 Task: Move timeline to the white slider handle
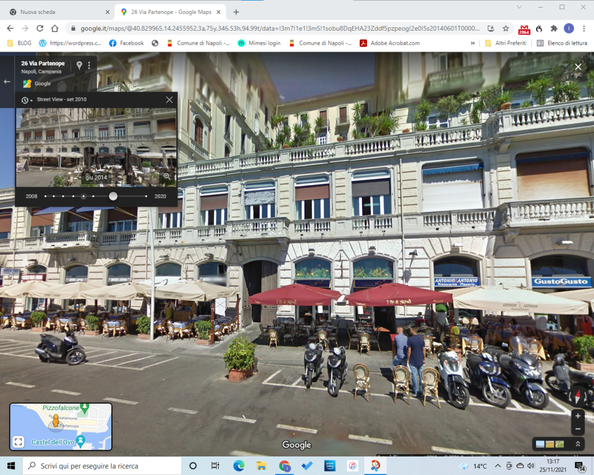(x=113, y=196)
